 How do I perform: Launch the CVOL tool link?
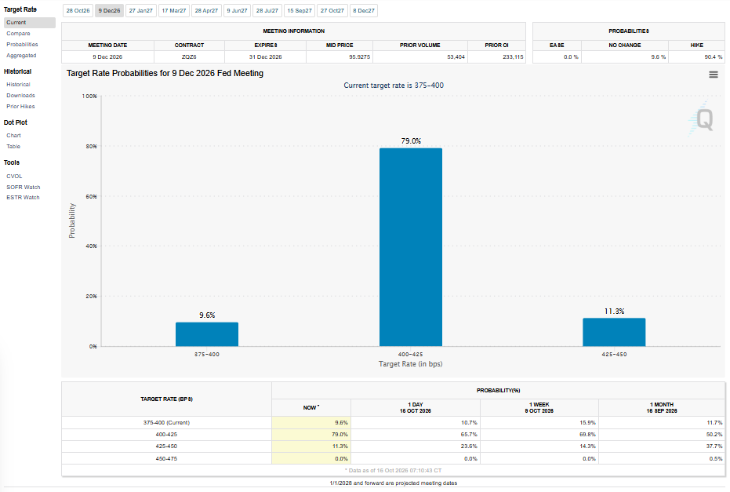coord(14,176)
